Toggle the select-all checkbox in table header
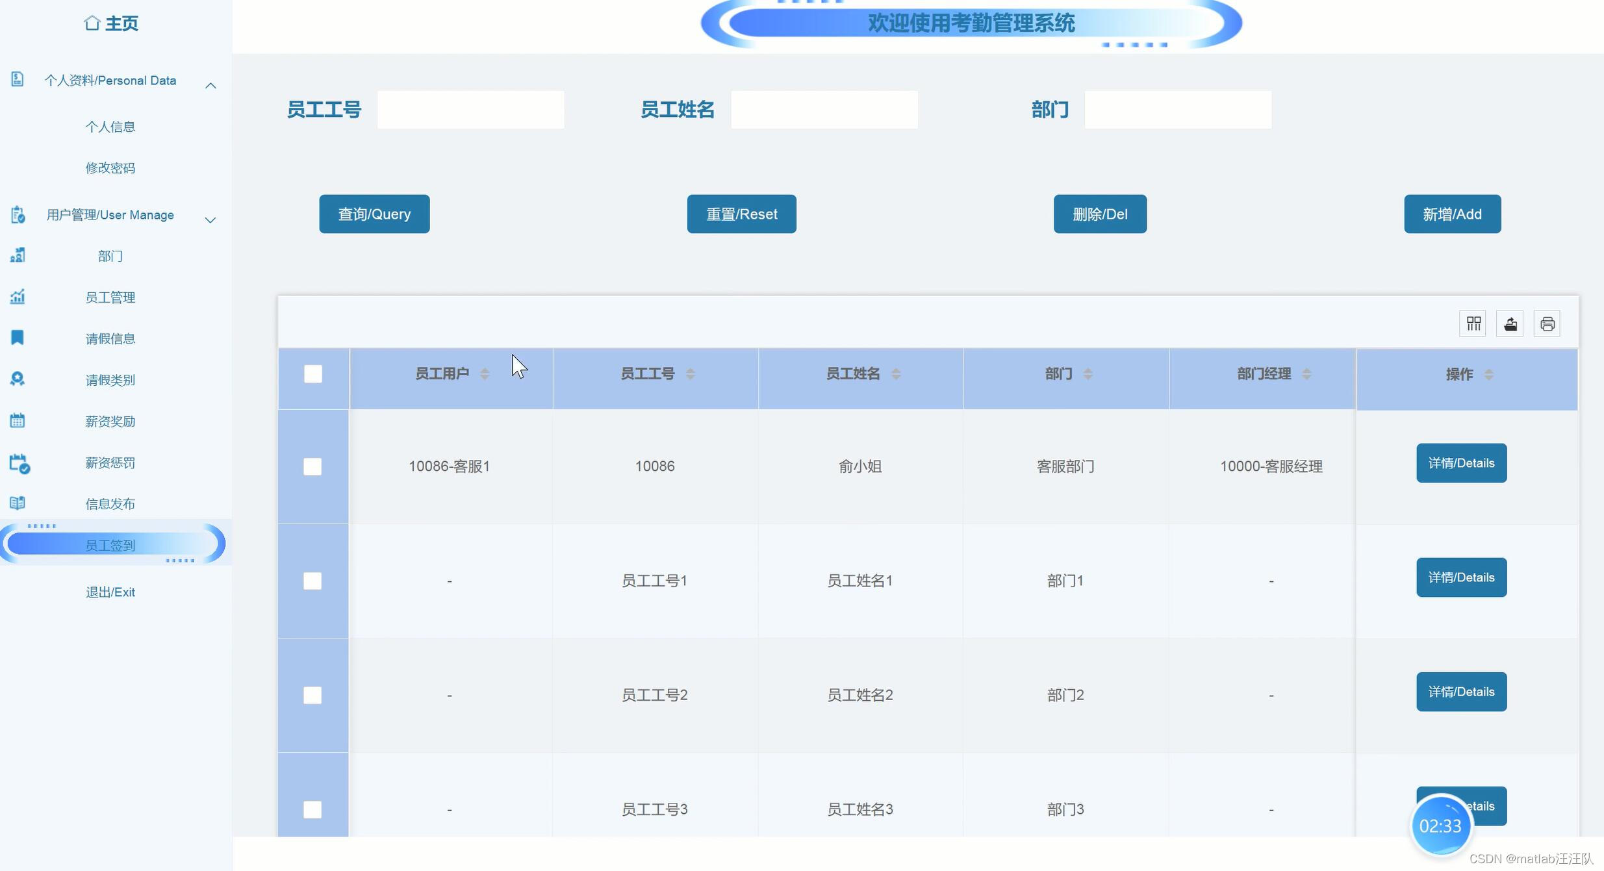 313,374
